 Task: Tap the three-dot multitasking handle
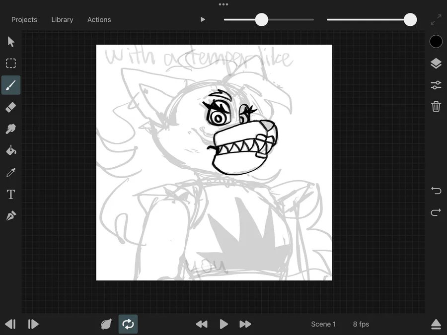(223, 4)
